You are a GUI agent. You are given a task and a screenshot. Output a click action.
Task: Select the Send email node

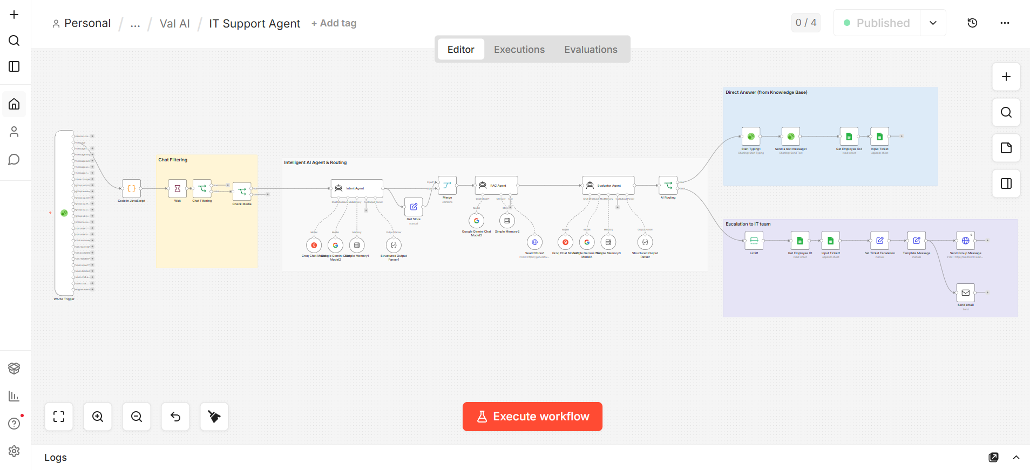tap(965, 292)
